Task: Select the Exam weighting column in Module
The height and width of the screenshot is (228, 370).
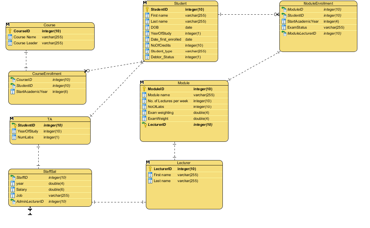Action: pyautogui.click(x=184, y=113)
